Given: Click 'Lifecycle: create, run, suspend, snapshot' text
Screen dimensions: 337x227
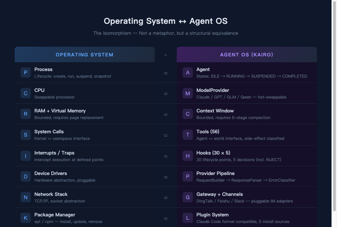Looking at the screenshot, I should pos(73,76).
